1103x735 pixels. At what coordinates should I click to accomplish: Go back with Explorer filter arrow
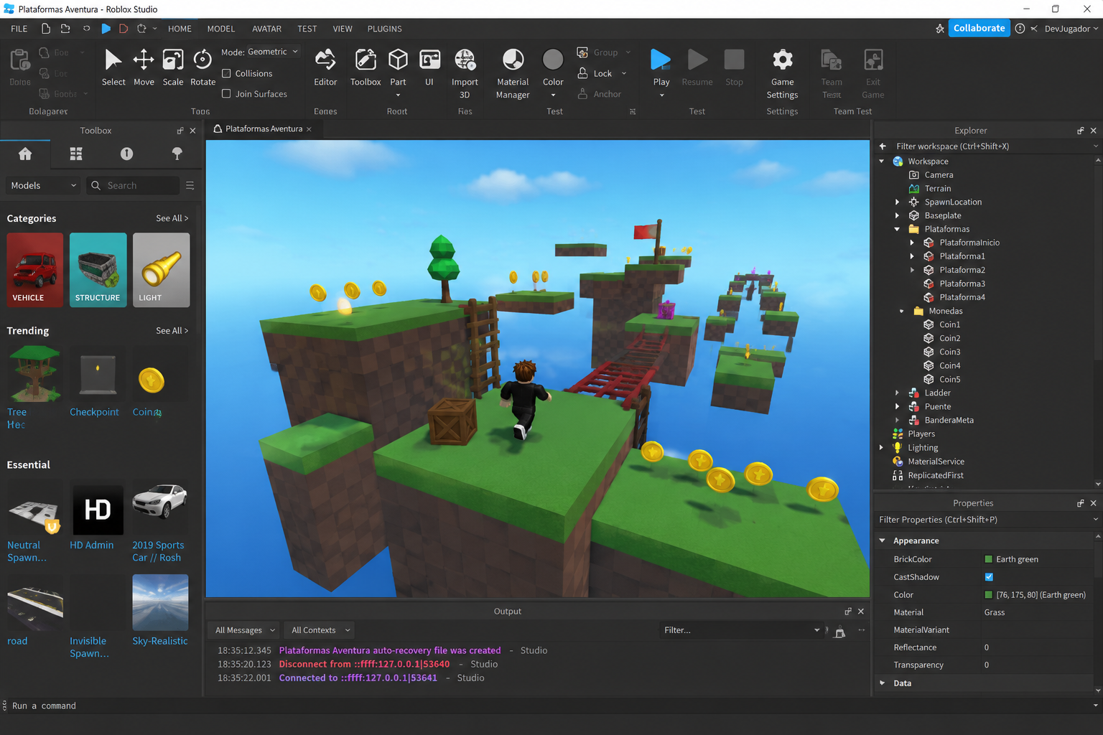883,146
